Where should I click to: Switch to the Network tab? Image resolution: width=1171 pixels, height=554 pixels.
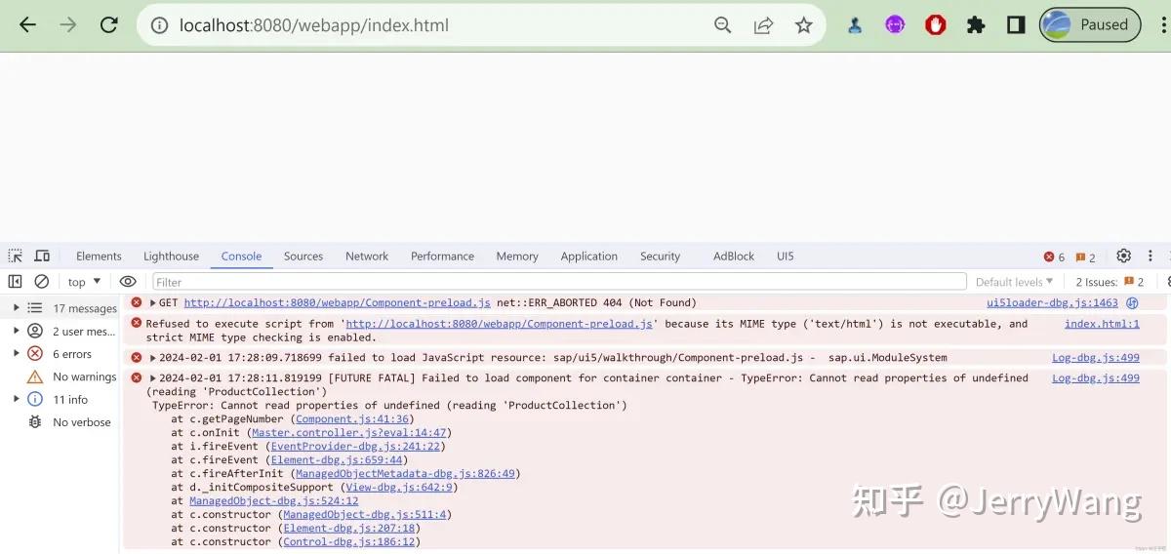[x=367, y=256]
